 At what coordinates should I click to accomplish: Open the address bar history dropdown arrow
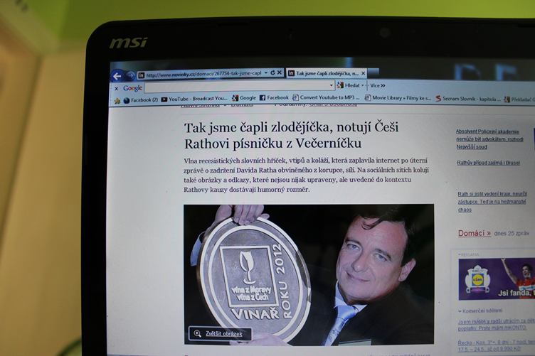pyautogui.click(x=266, y=73)
